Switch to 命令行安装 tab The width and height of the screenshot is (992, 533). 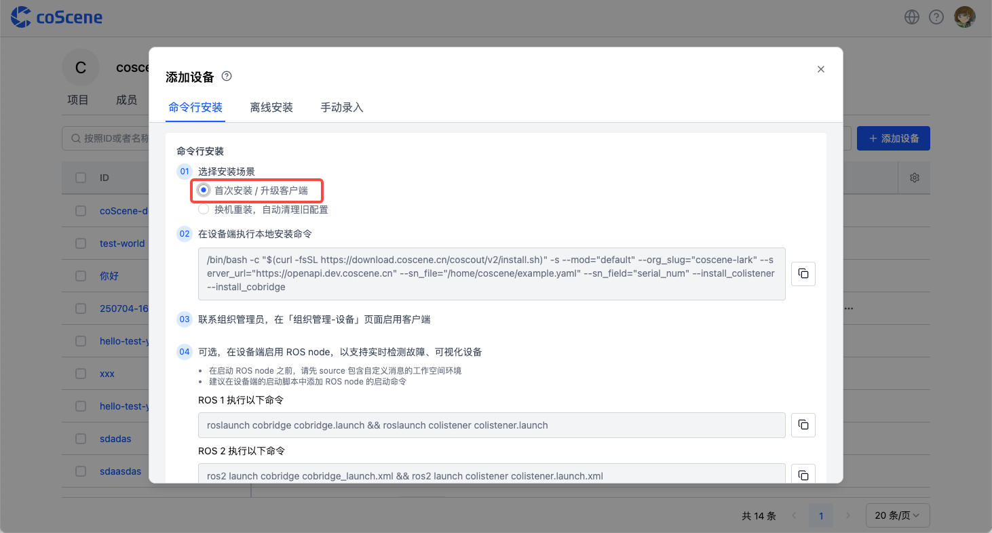195,107
